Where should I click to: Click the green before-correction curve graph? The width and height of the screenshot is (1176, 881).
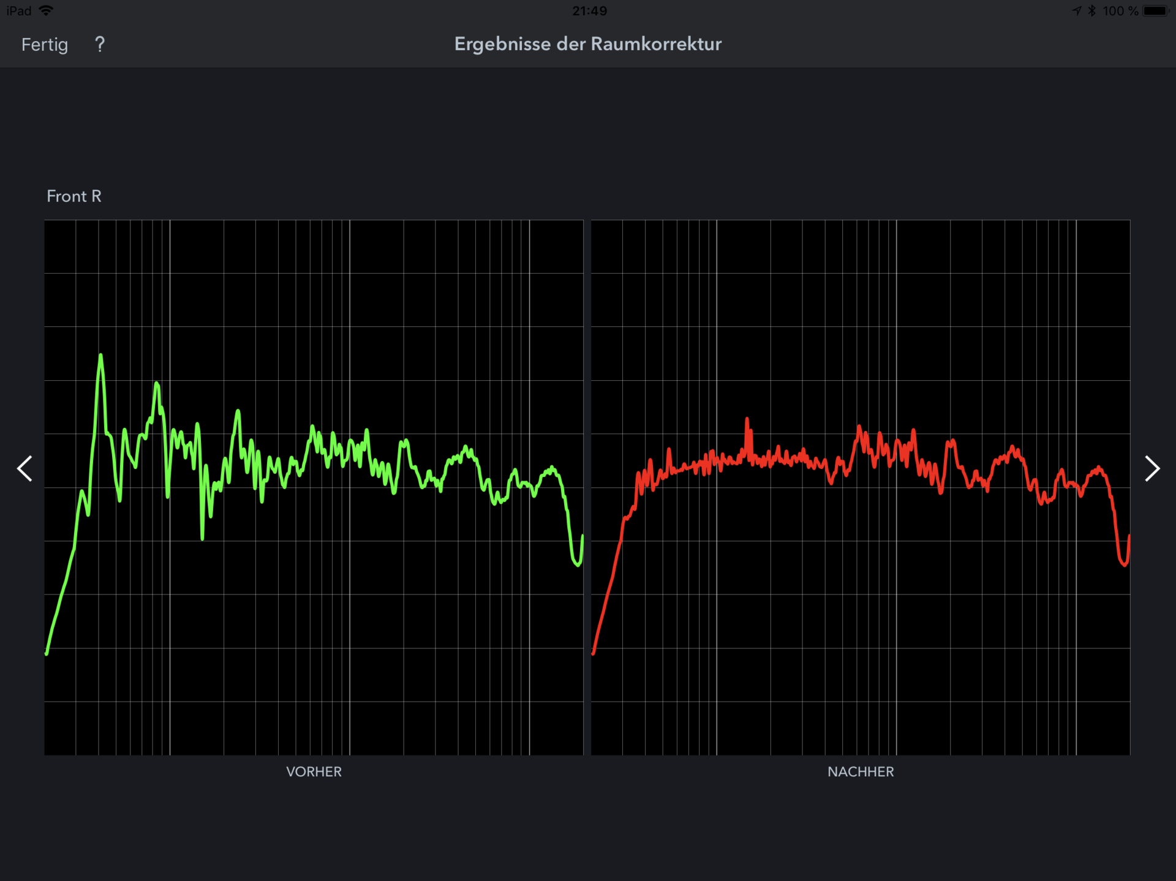pyautogui.click(x=314, y=487)
